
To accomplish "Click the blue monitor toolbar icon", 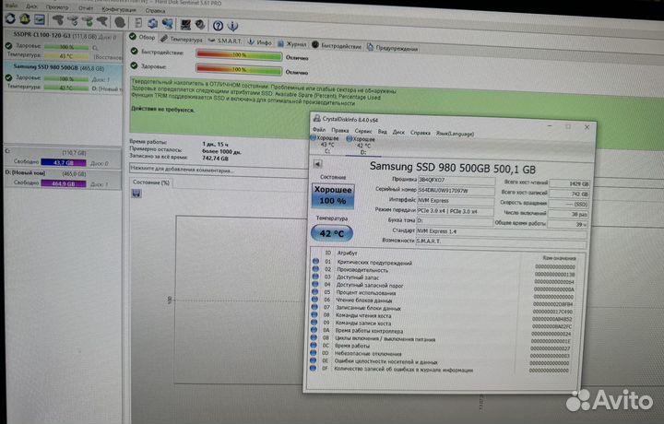I will click(x=40, y=19).
